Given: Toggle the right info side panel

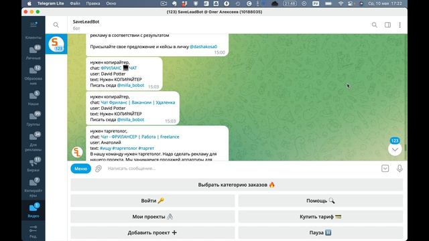Looking at the screenshot, I should 387,25.
